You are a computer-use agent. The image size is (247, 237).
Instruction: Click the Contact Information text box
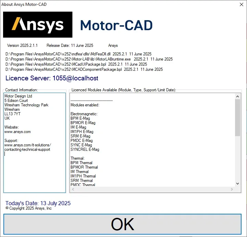click(x=35, y=143)
